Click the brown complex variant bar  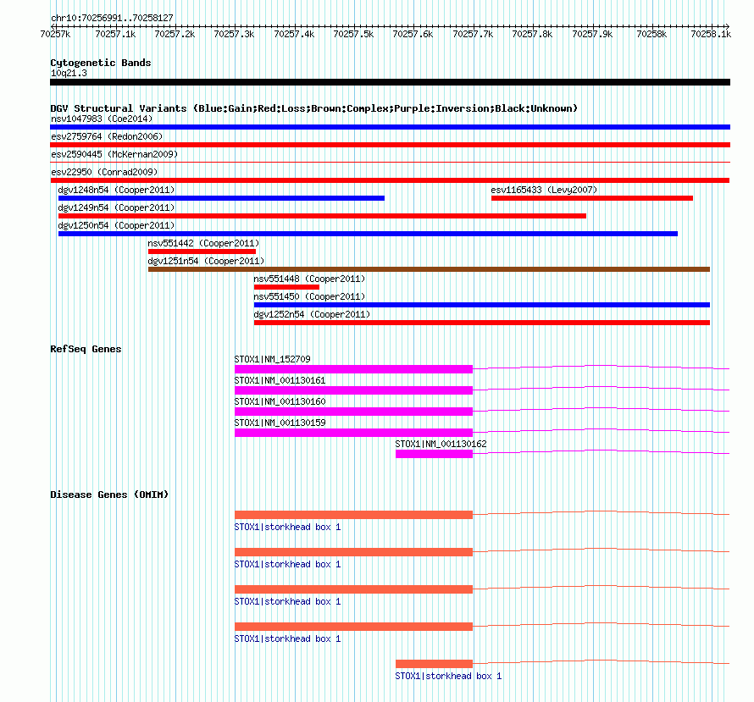pos(429,269)
